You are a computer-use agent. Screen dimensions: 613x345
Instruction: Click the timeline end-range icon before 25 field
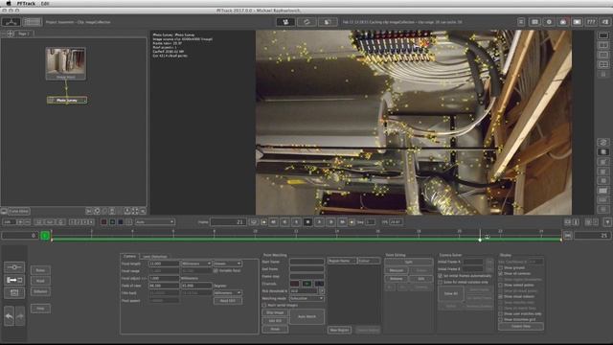568,236
